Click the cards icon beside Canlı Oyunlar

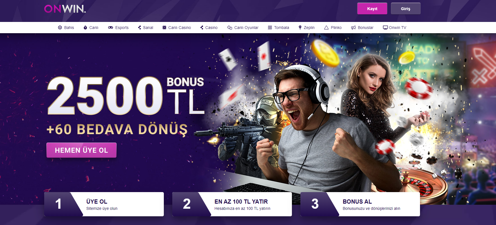pyautogui.click(x=230, y=28)
